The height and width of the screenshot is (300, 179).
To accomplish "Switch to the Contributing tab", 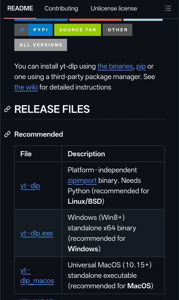I will click(x=61, y=8).
